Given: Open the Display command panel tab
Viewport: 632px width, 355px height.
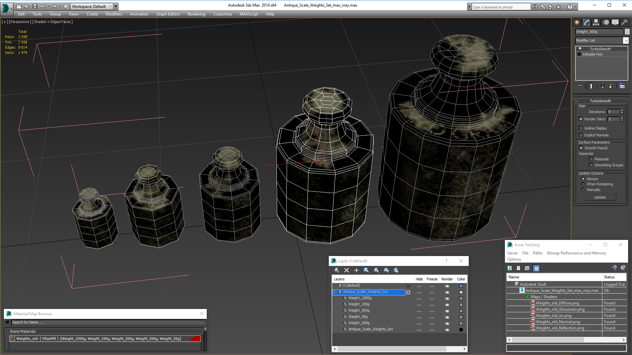Looking at the screenshot, I should tap(615, 22).
